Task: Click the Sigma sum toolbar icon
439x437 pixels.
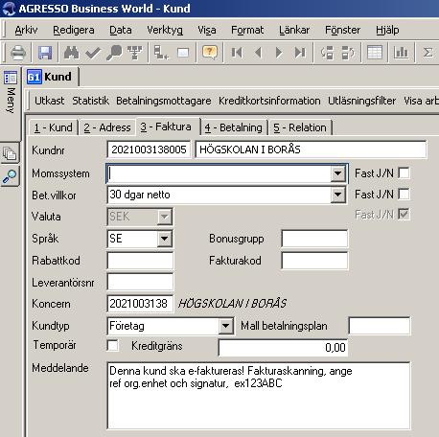Action: coord(427,53)
